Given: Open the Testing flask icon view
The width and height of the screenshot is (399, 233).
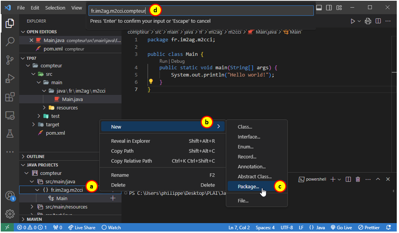Looking at the screenshot, I should [10, 134].
